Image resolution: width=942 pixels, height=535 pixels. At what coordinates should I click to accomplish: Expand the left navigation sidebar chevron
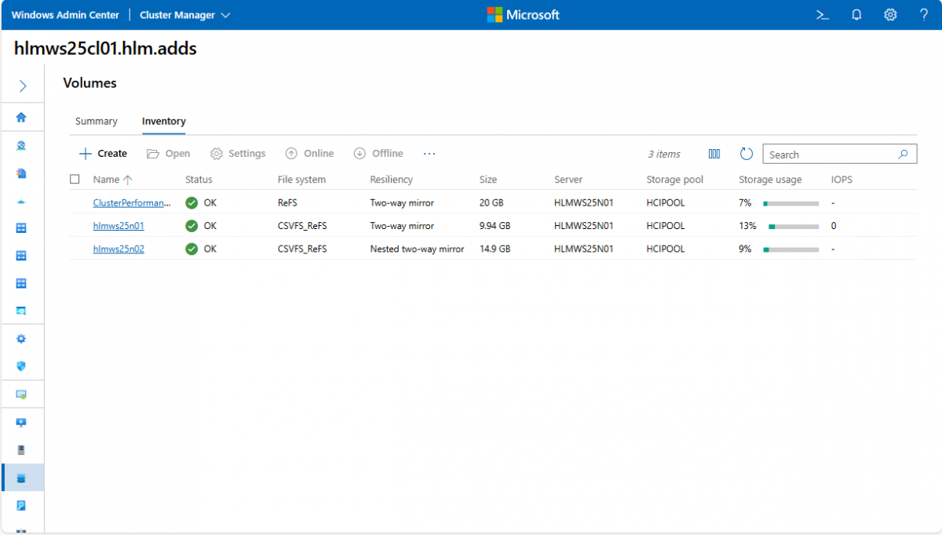click(23, 86)
